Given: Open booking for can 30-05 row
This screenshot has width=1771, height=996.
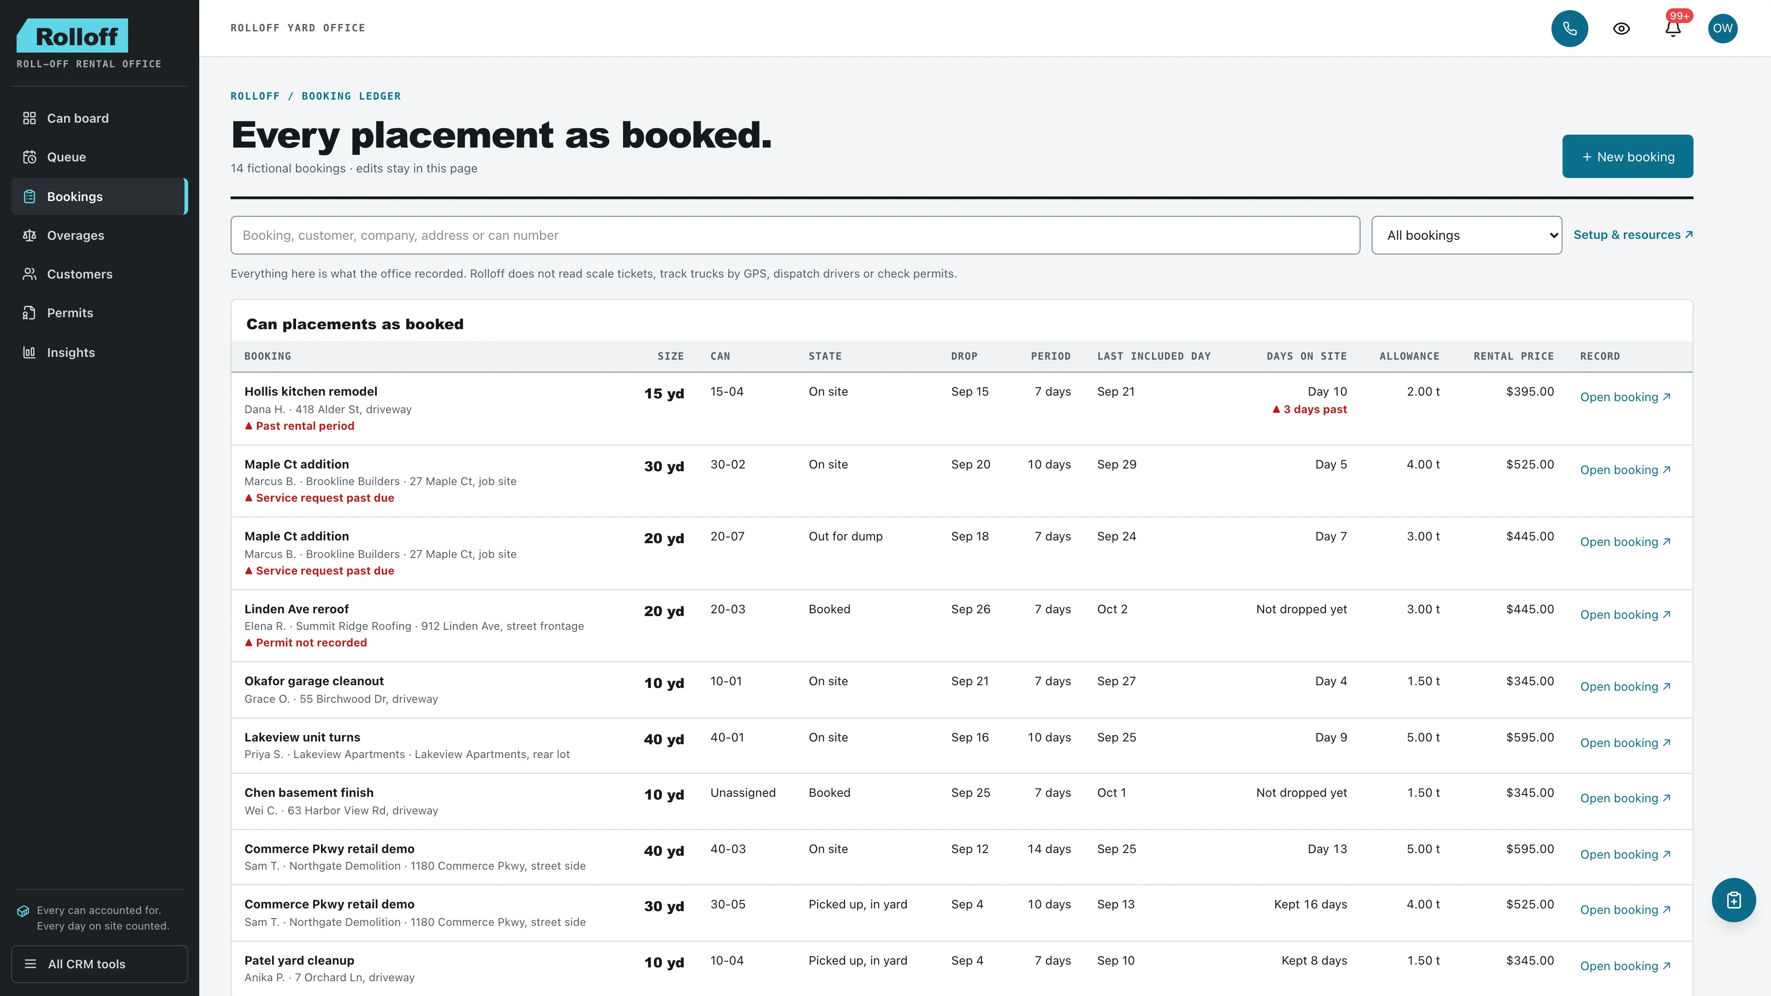Looking at the screenshot, I should pyautogui.click(x=1625, y=909).
